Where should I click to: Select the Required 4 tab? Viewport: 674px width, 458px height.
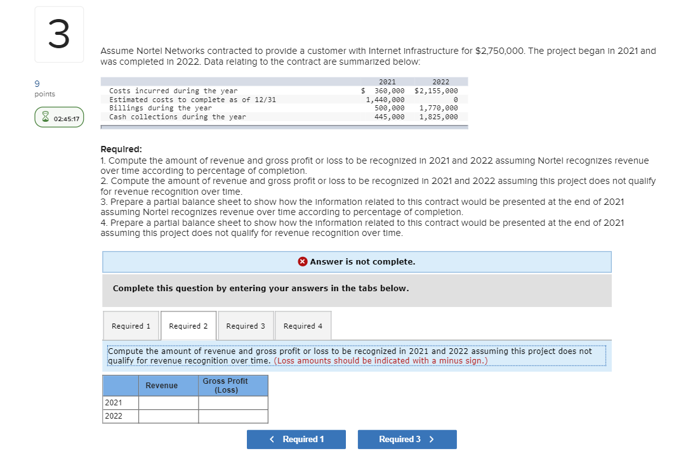(303, 325)
